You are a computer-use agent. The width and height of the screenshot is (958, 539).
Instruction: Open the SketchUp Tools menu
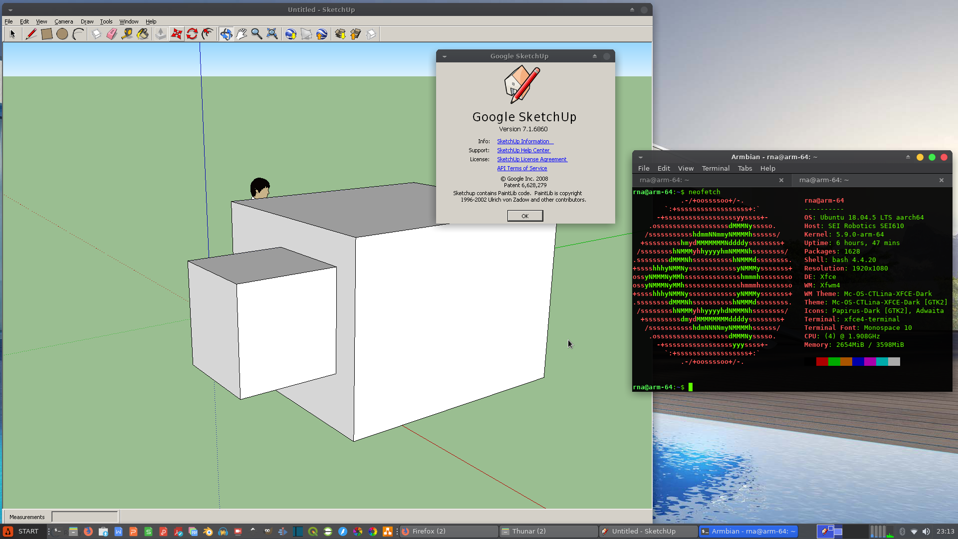tap(106, 21)
